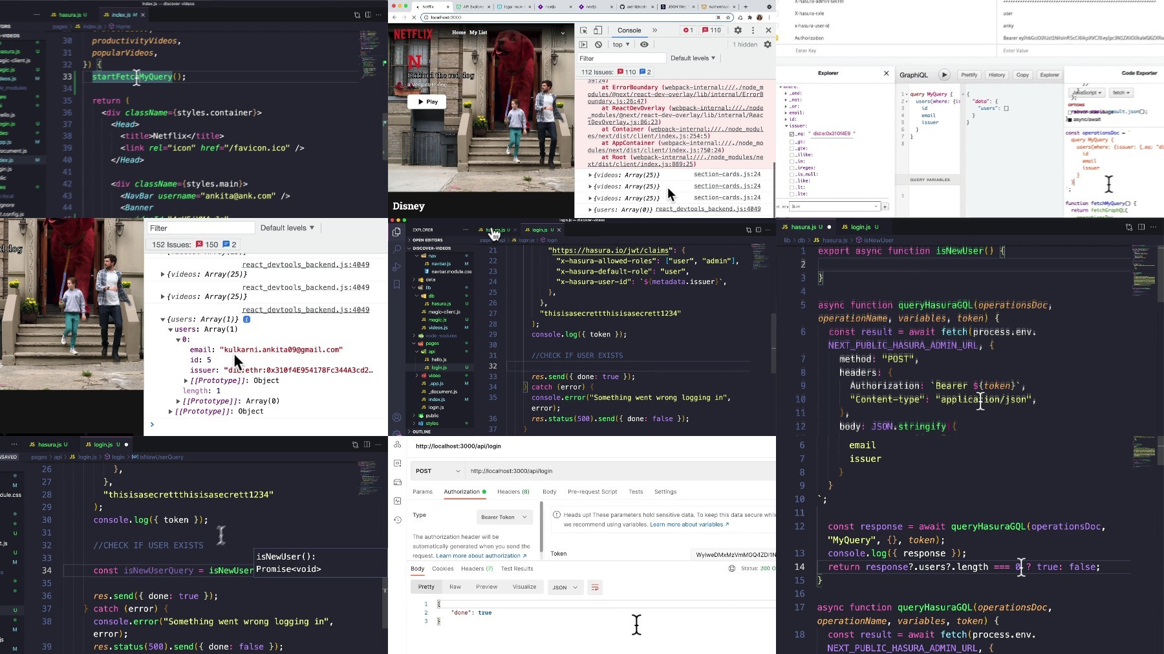Screen dimensions: 1164x654
Task: Open the DevTools three-dot more options menu
Action: click(753, 30)
